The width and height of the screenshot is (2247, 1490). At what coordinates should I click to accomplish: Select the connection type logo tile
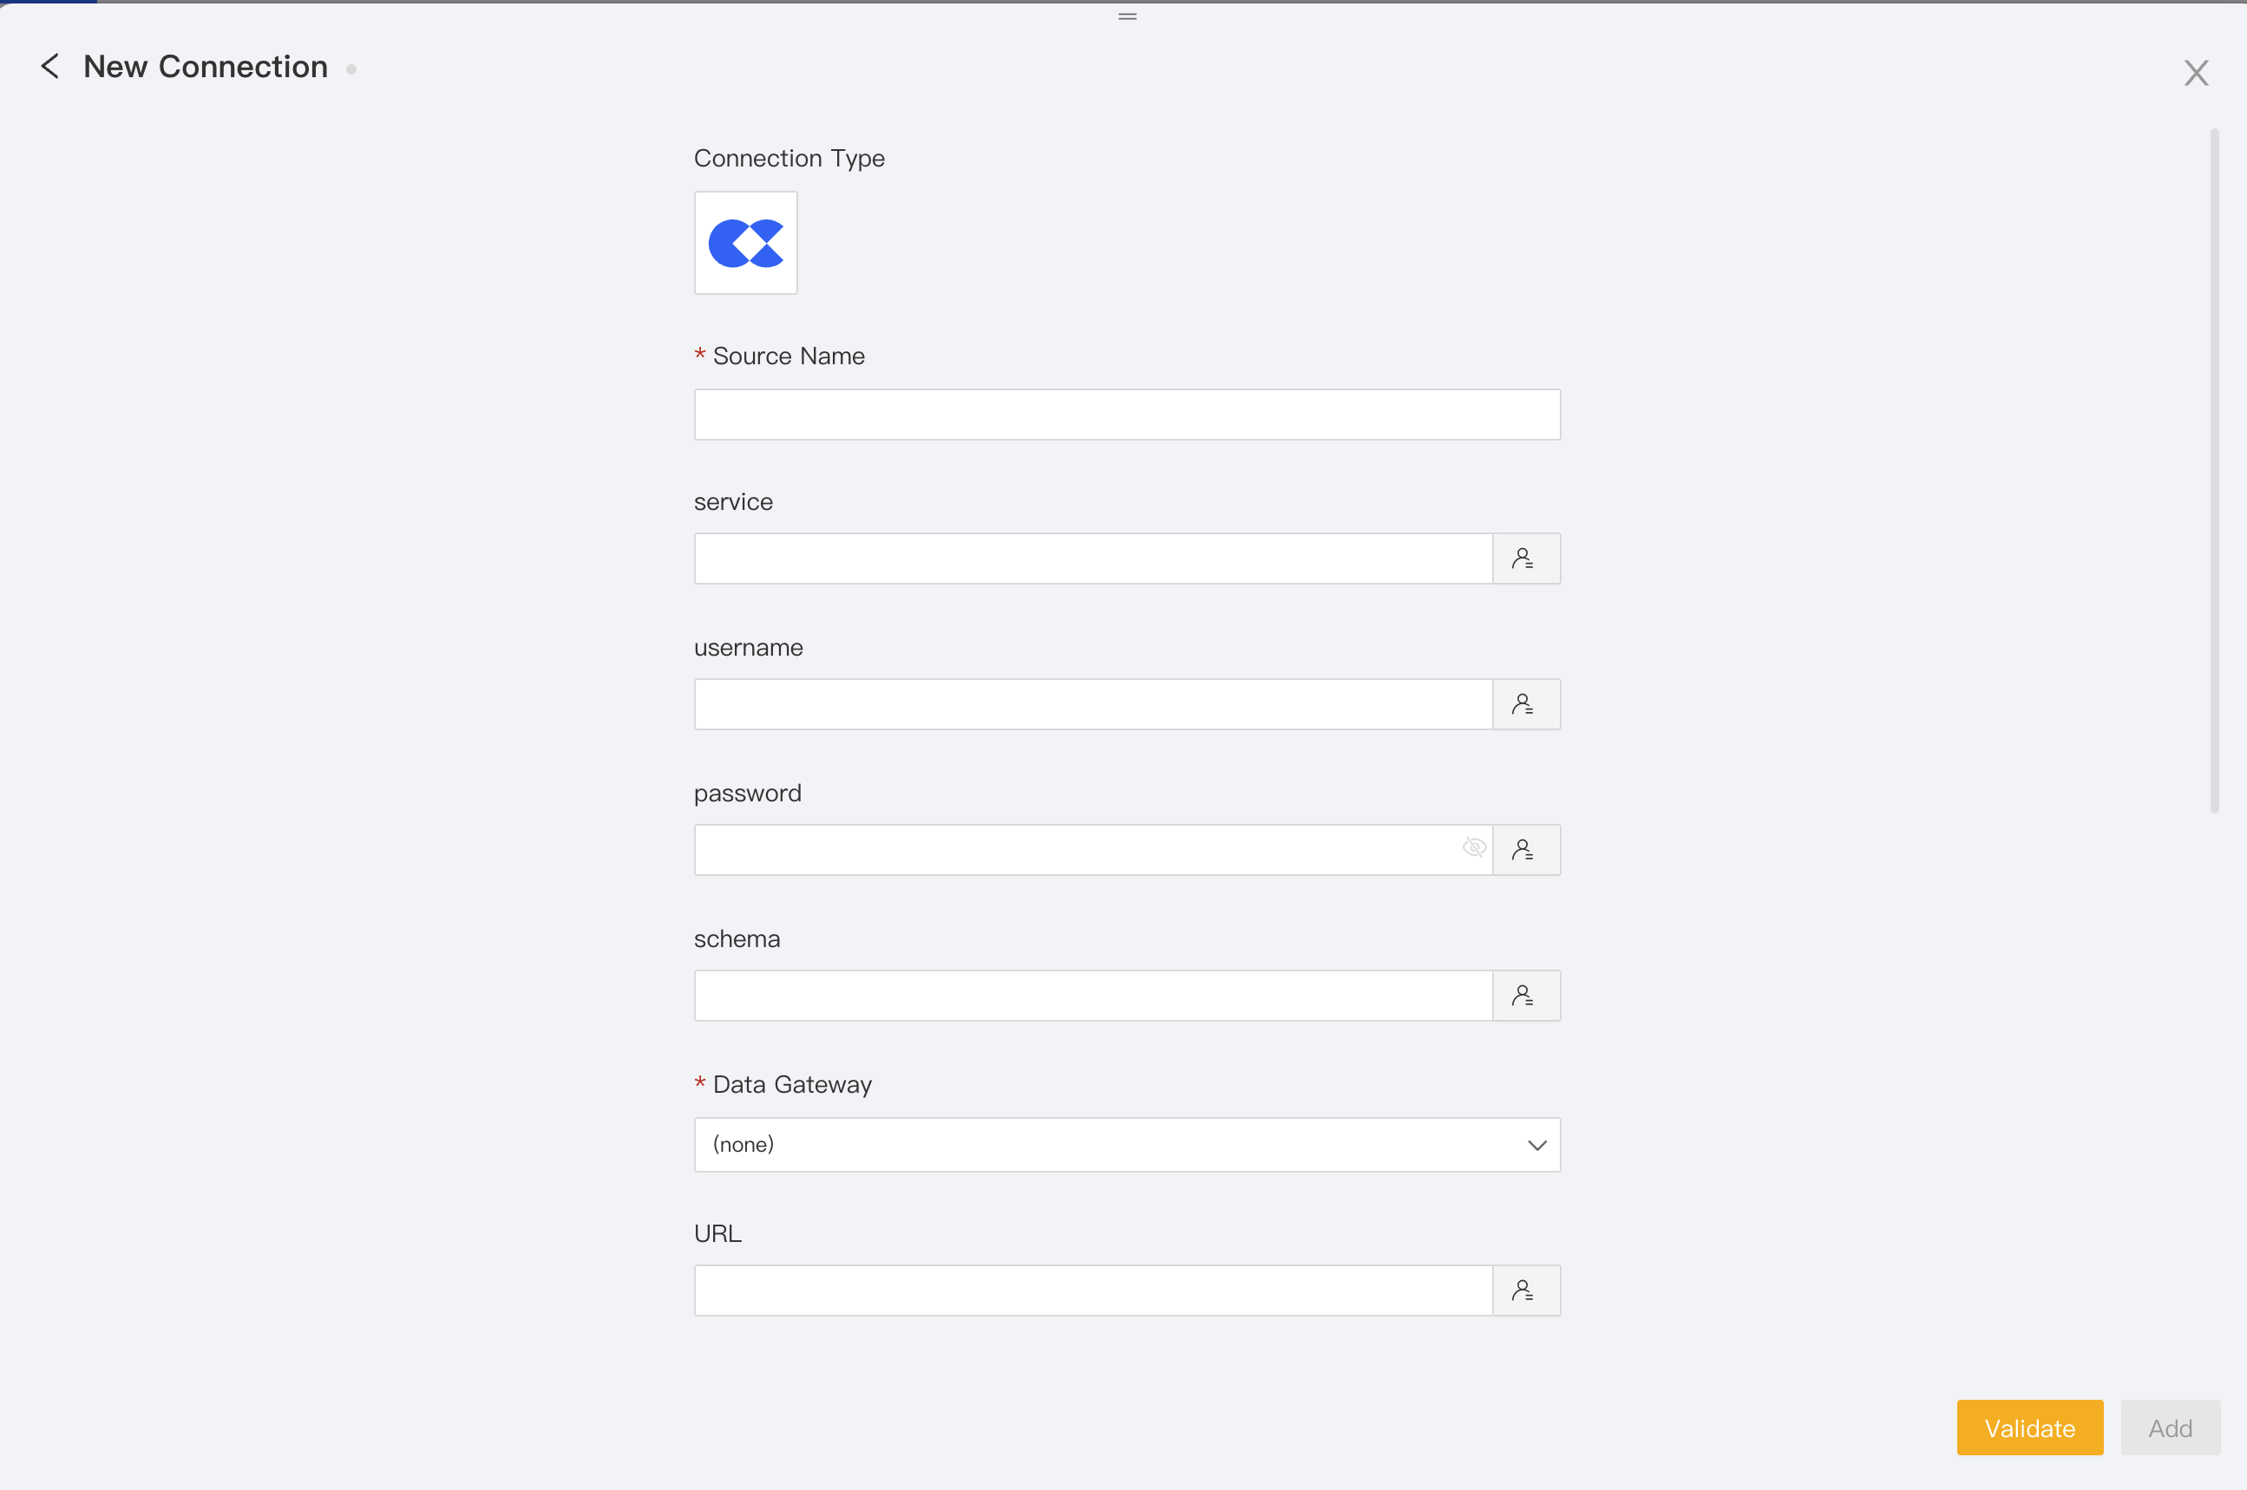click(745, 243)
